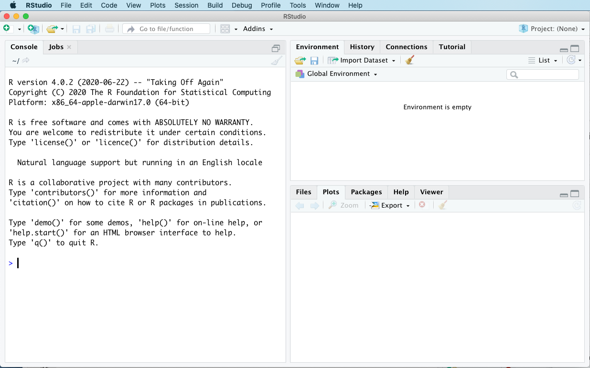
Task: Click Save Workspace disk icon in Environment
Action: point(314,61)
